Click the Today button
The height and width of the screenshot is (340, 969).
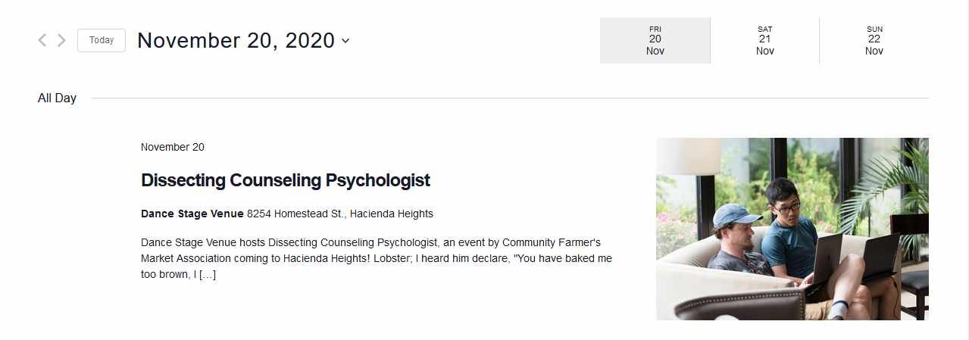[102, 40]
